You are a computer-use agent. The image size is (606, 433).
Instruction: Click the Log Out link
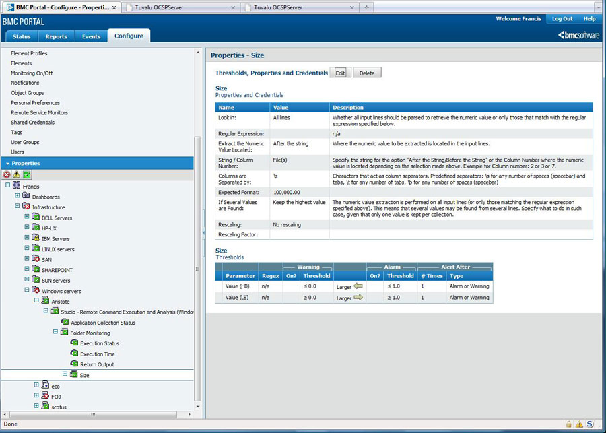[x=562, y=19]
